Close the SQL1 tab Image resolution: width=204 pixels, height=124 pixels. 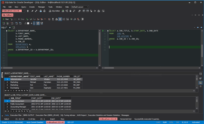pyautogui.click(x=10, y=27)
